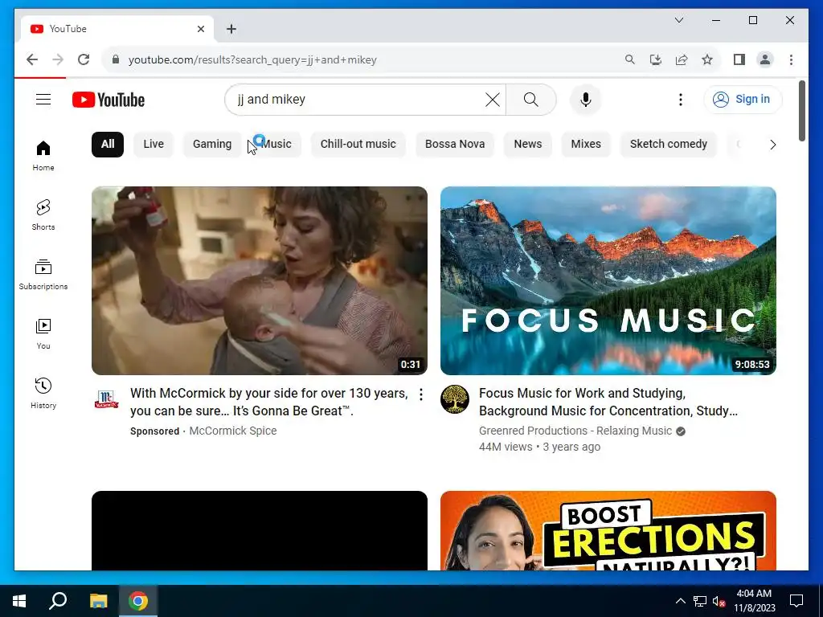Toggle the Chrome side panel

pos(739,59)
